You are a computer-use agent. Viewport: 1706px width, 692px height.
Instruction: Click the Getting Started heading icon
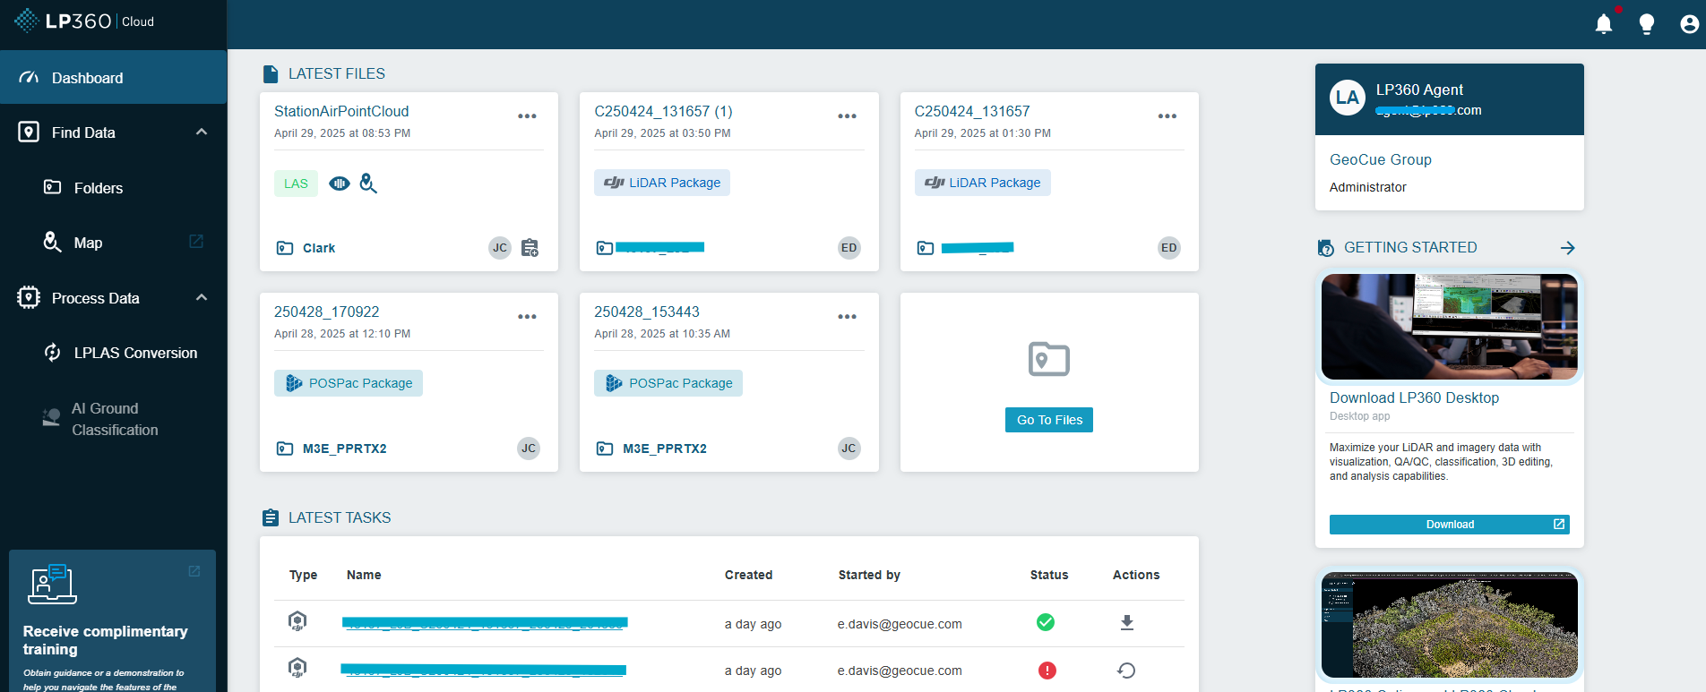[1326, 248]
